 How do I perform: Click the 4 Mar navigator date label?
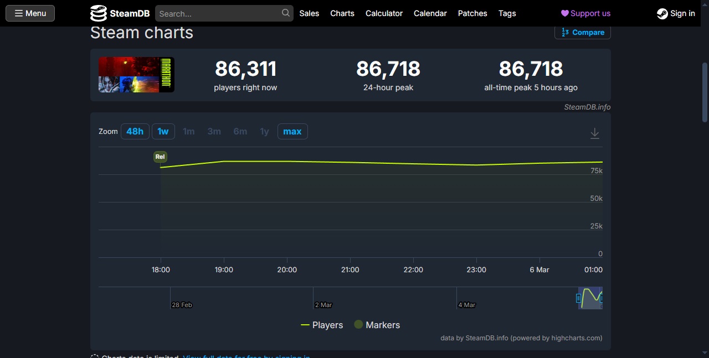466,305
